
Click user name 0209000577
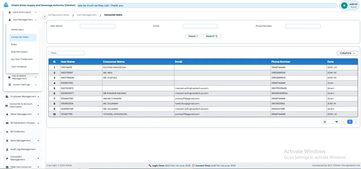point(67,93)
